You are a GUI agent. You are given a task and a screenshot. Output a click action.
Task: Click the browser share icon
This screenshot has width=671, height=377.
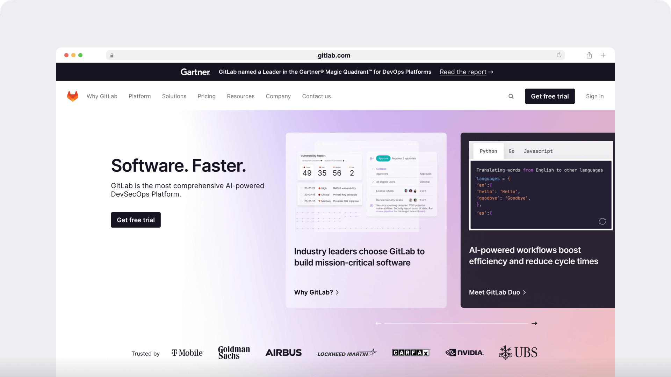pos(589,55)
